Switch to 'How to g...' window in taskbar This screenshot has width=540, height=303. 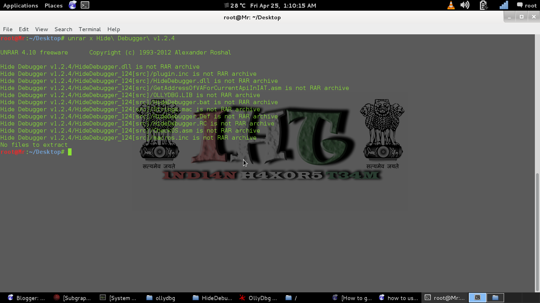coord(352,298)
